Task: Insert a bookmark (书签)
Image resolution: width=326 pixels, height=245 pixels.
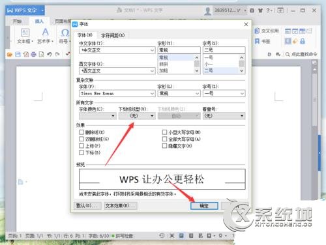Action: coord(262,41)
